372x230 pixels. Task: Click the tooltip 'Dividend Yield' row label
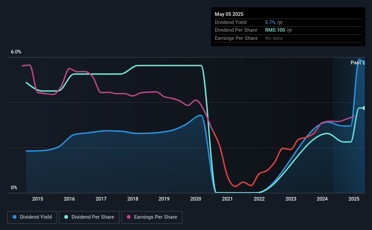(231, 22)
